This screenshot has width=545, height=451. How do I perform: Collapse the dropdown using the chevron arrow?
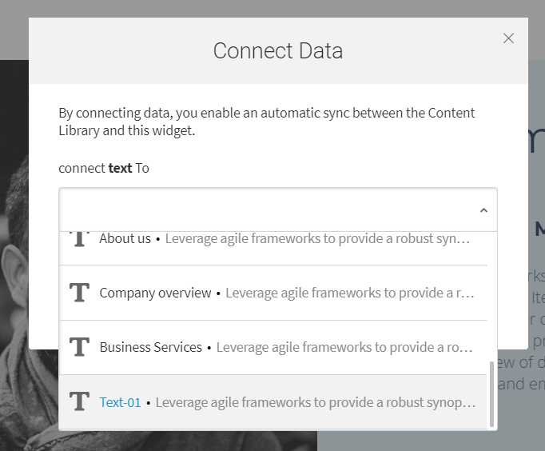click(483, 210)
